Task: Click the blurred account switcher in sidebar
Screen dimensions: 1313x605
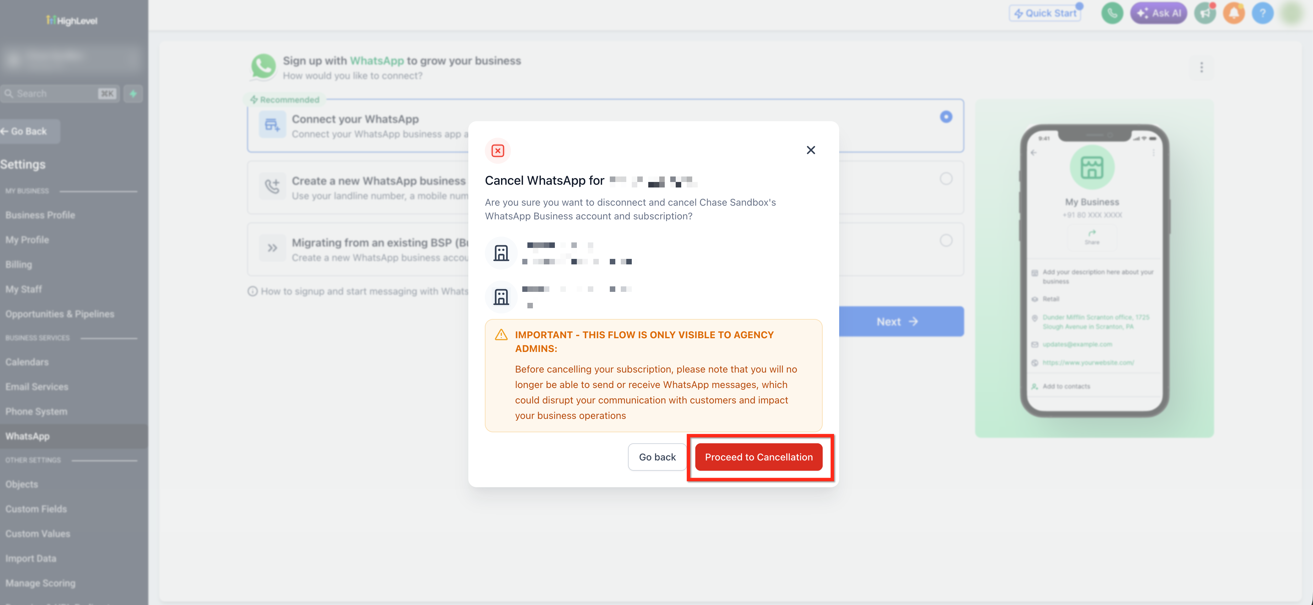Action: click(71, 59)
